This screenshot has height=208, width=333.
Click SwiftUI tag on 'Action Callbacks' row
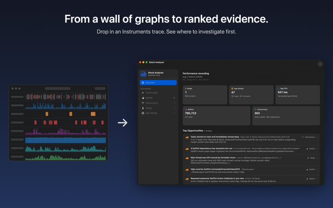(x=310, y=179)
